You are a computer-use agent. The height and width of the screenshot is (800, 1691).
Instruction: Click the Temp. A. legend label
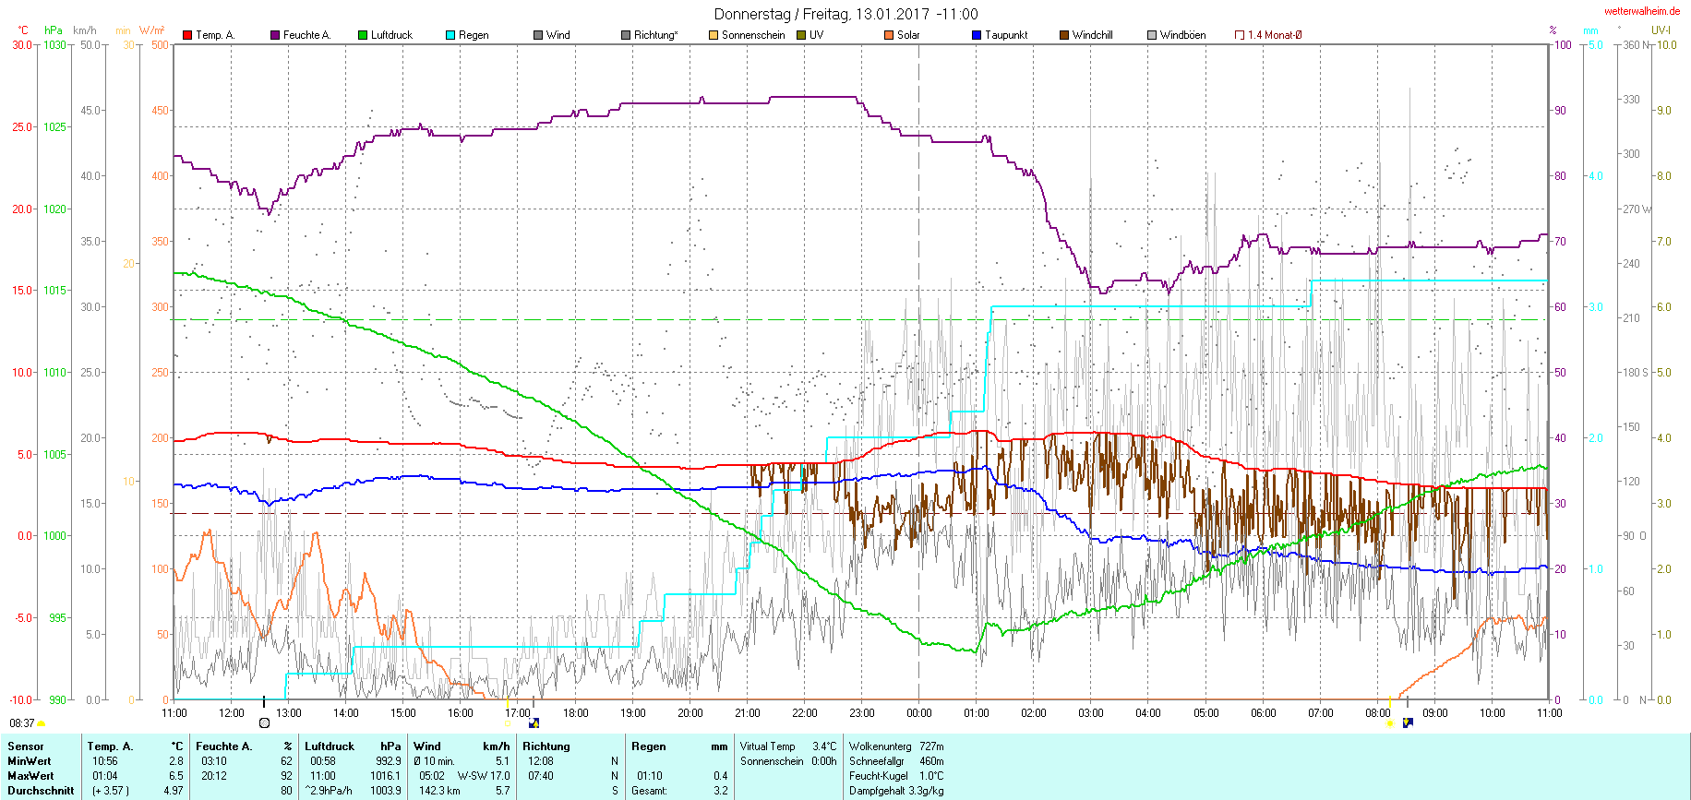[x=215, y=35]
